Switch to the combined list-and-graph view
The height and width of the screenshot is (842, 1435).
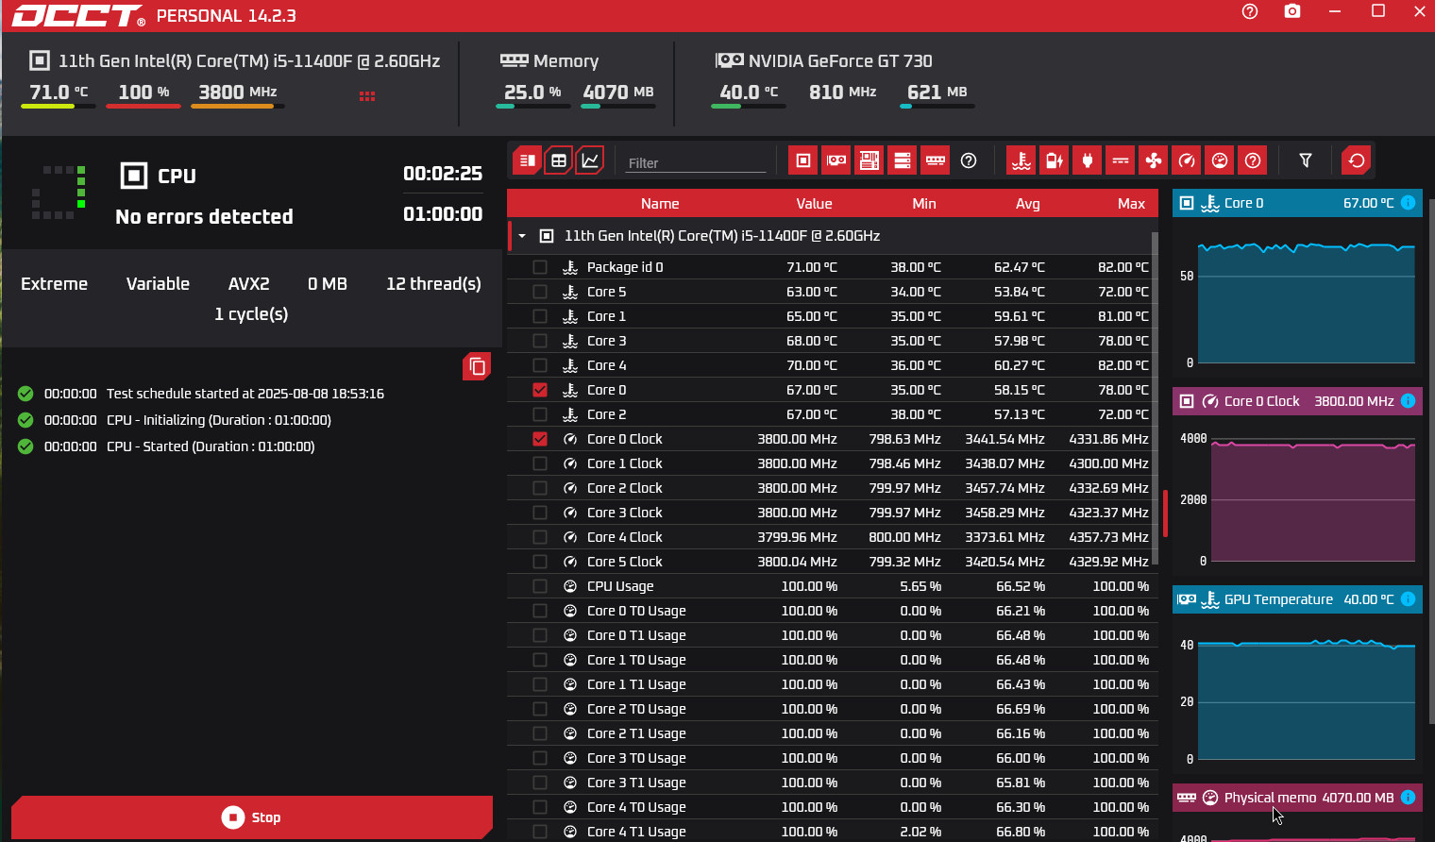pyautogui.click(x=527, y=160)
